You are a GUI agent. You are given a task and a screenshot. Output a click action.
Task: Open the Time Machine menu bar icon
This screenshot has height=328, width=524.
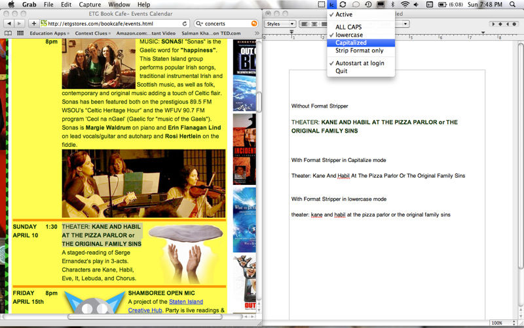[x=368, y=5]
